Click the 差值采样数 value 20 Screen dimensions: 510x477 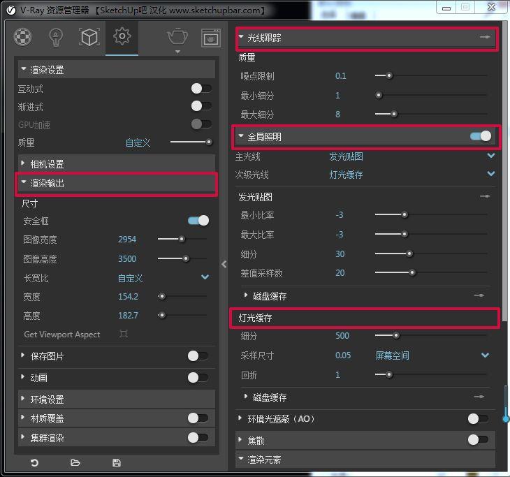point(340,273)
